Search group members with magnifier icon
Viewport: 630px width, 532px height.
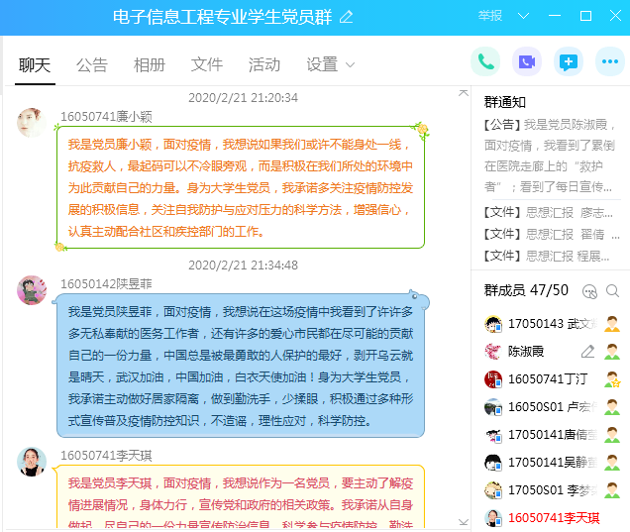612,291
